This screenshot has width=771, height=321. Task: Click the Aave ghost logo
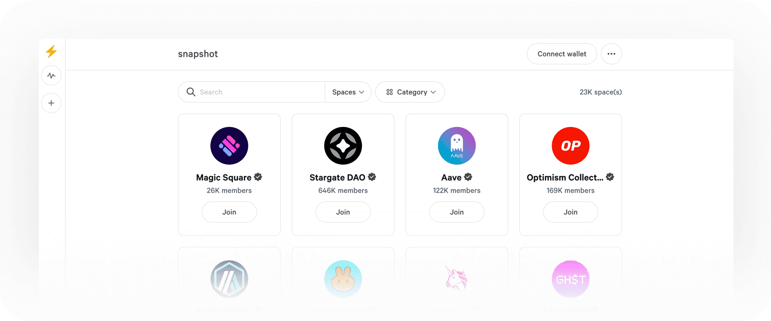pyautogui.click(x=456, y=146)
